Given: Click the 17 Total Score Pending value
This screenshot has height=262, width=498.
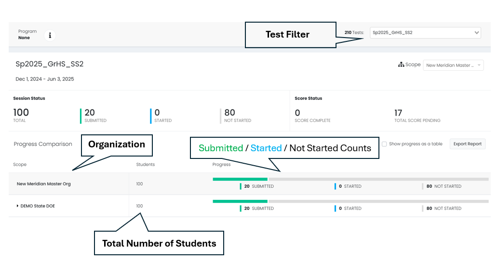Looking at the screenshot, I should pyautogui.click(x=398, y=113).
